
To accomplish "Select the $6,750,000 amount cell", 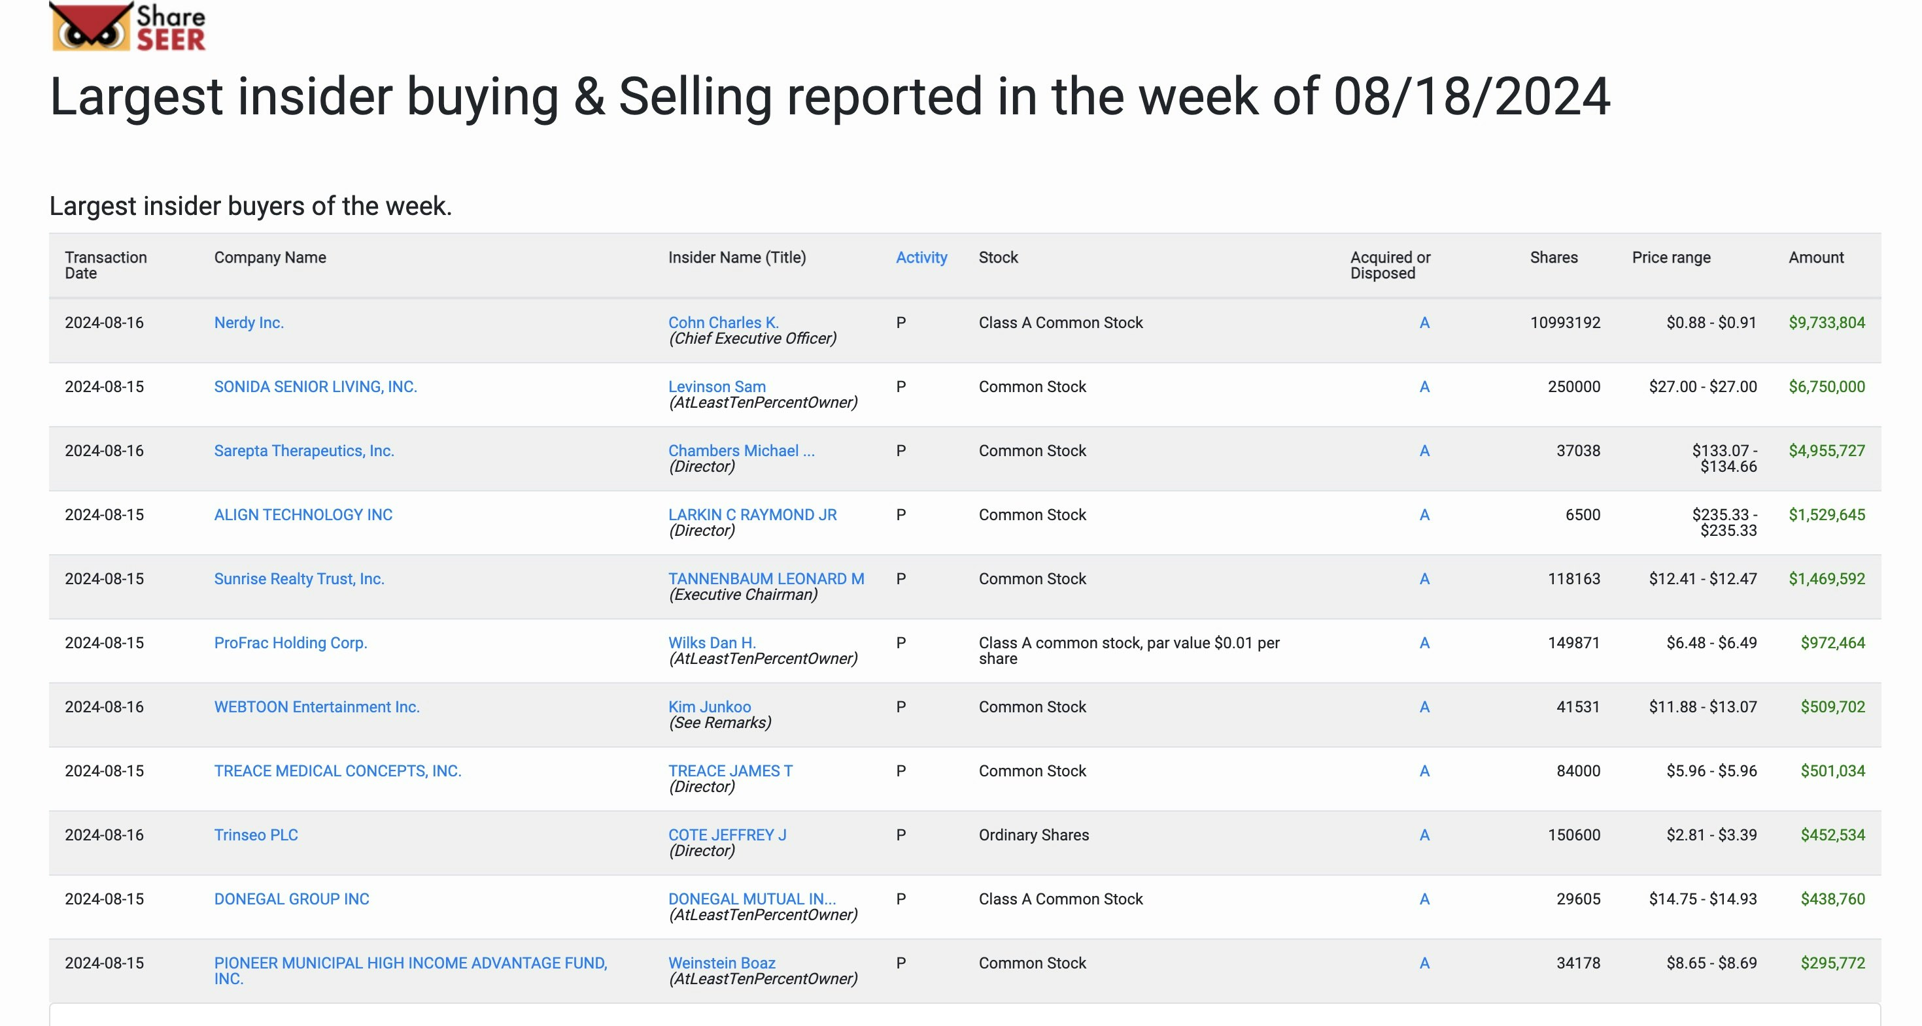I will pos(1827,386).
